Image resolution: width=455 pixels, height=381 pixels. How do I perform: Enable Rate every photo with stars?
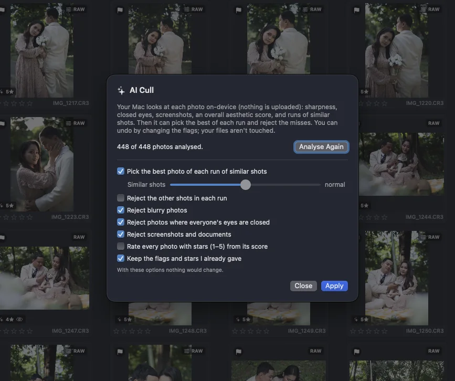tap(121, 246)
